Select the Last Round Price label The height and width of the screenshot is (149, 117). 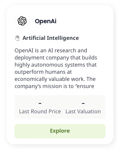[40, 112]
